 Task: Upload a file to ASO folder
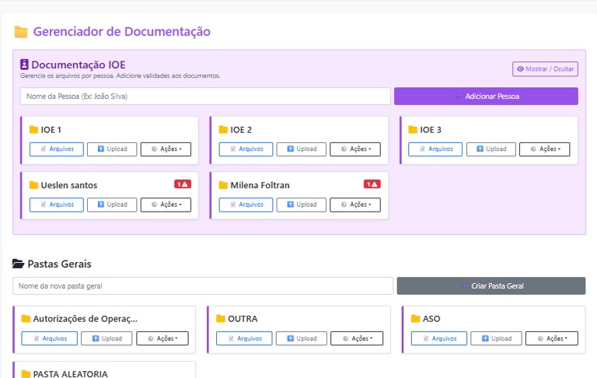tap(496, 338)
